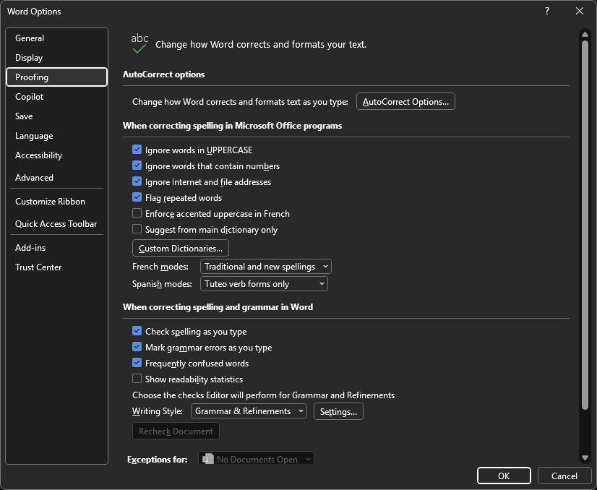Click the Cancel button
Screen dimensions: 597x490
click(x=564, y=476)
